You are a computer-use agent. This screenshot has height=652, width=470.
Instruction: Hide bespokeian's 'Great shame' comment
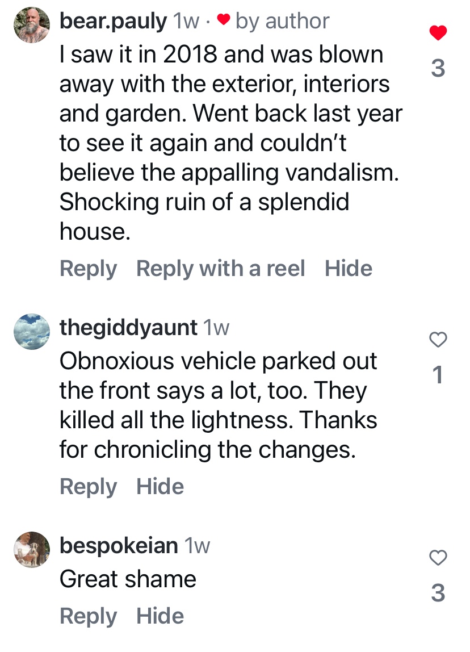[x=160, y=616]
